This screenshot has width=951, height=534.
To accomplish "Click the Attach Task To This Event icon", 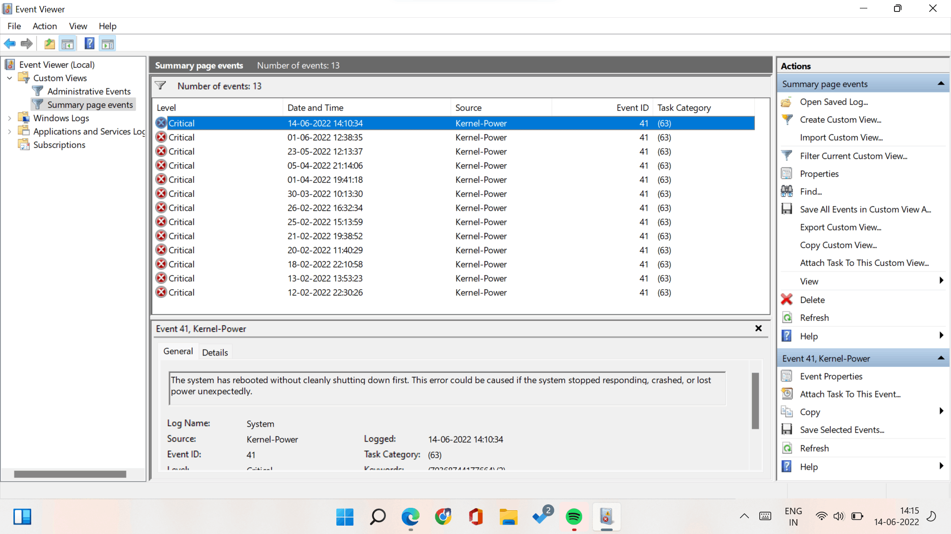I will tap(787, 394).
